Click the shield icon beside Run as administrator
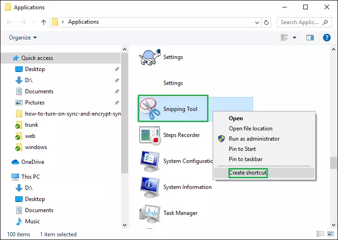The width and height of the screenshot is (338, 240). click(x=221, y=138)
